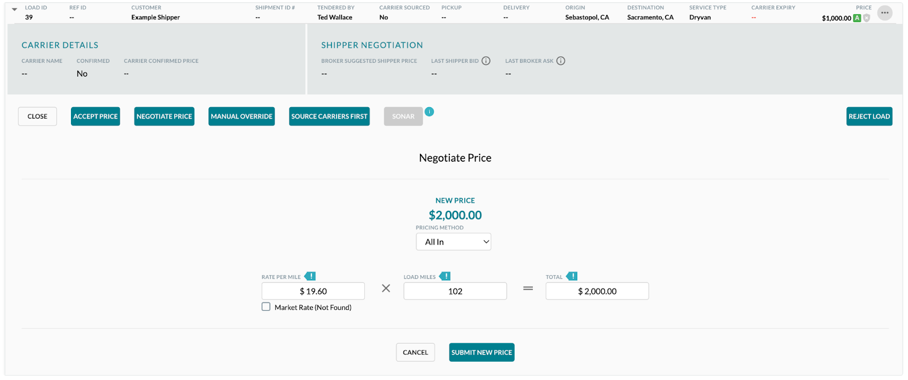Viewport: 908px width, 380px height.
Task: Click the $2,000.00 new price amount
Action: [455, 215]
